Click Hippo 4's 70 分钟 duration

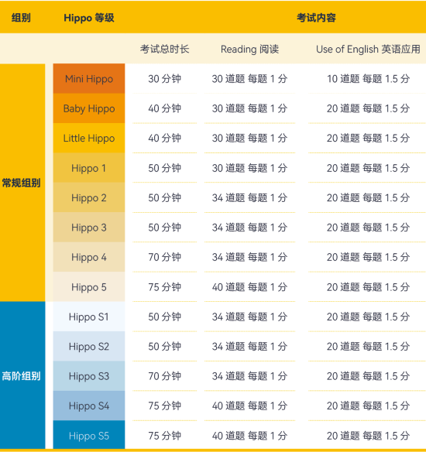[x=165, y=257]
